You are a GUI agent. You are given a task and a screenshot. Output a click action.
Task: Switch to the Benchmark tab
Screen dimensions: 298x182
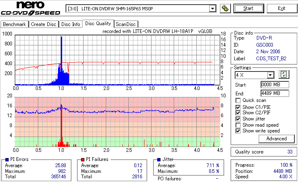click(14, 24)
